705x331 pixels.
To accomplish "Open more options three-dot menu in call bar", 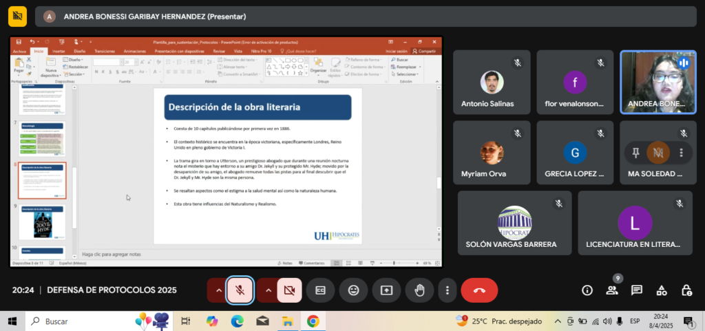I will [x=448, y=290].
